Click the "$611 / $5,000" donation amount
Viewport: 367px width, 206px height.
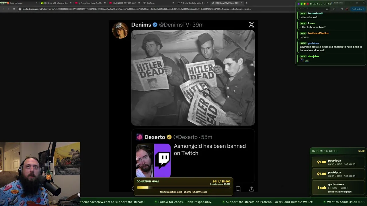222,181
